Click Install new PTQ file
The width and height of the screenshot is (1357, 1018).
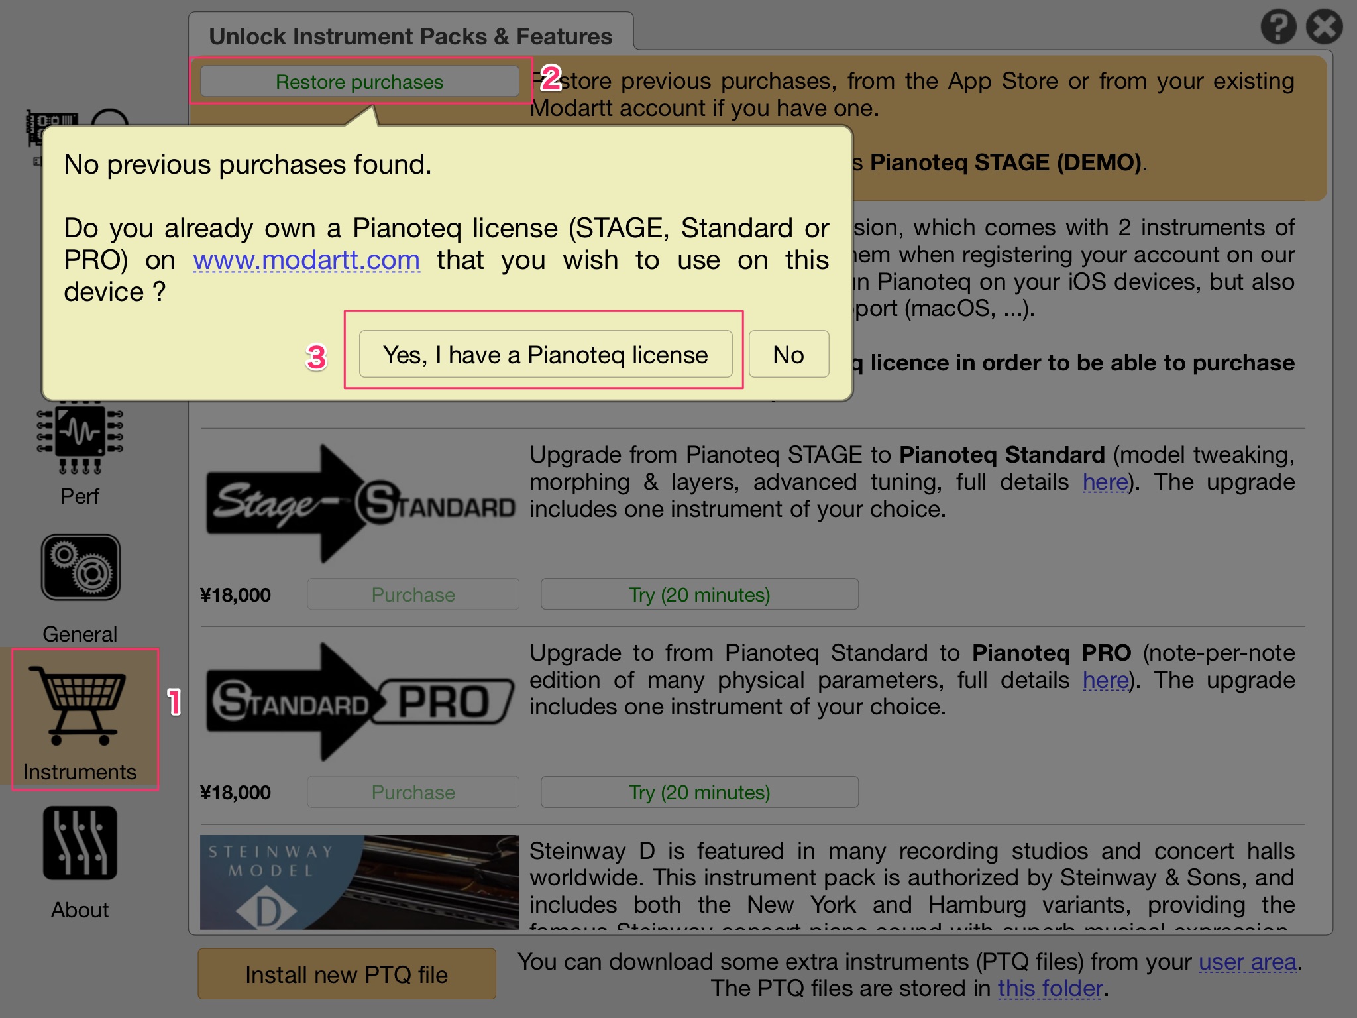pos(347,974)
